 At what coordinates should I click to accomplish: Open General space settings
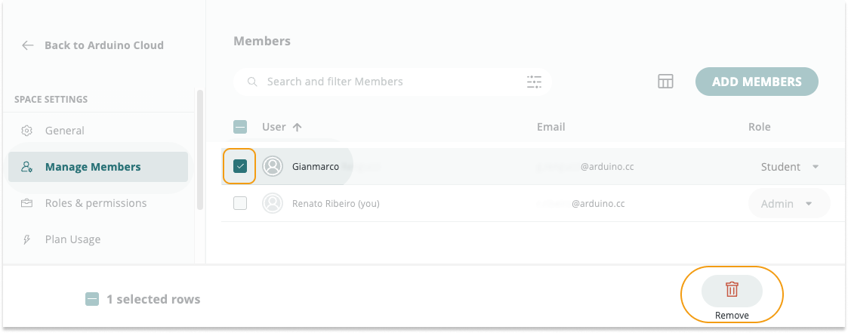pos(65,131)
